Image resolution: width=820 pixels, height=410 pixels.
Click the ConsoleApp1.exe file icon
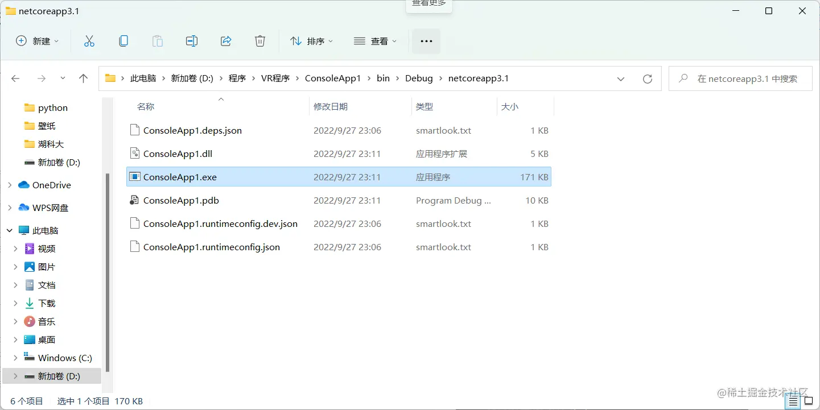[x=135, y=177]
